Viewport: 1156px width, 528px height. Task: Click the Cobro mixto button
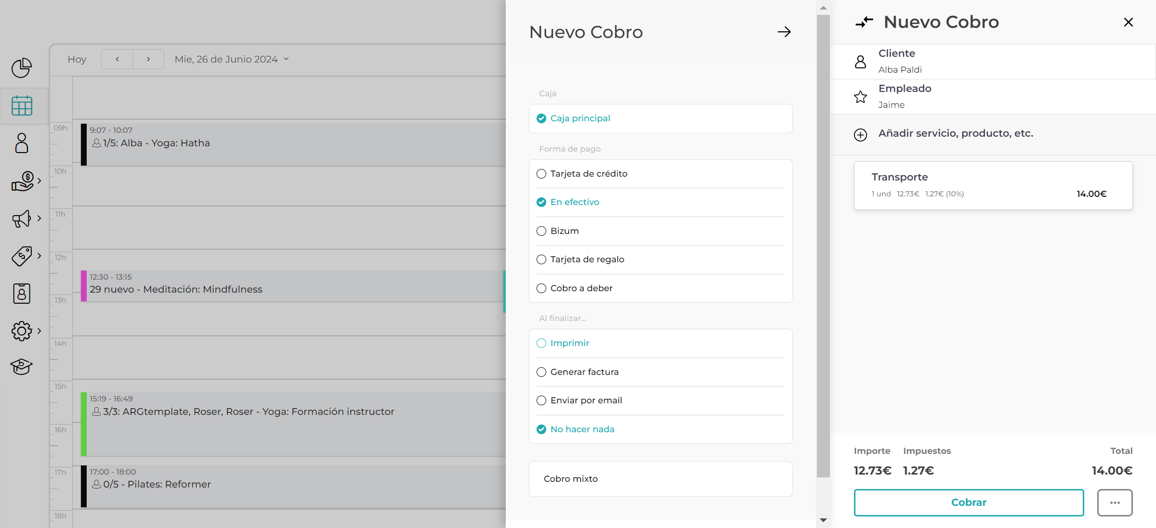(x=660, y=479)
